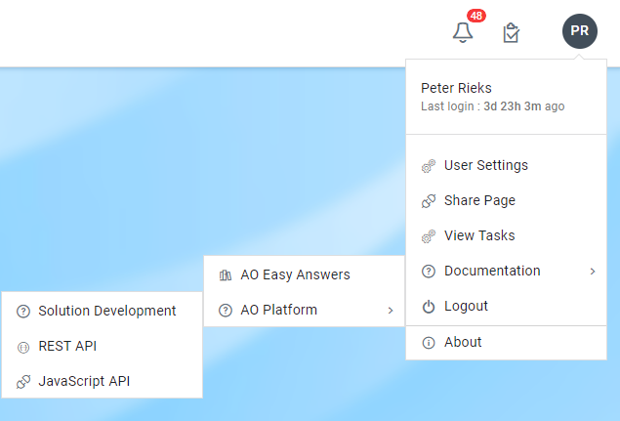The width and height of the screenshot is (620, 421).
Task: Select the AO Easy Answers label
Action: click(295, 275)
